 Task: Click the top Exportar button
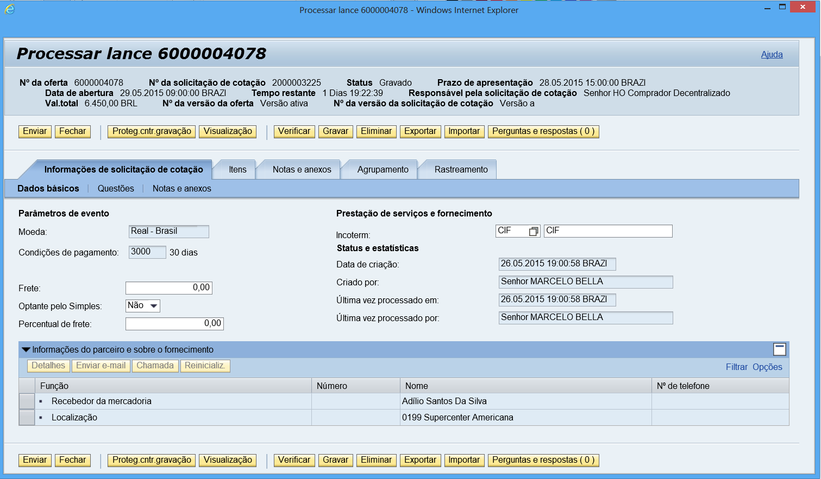click(x=420, y=131)
